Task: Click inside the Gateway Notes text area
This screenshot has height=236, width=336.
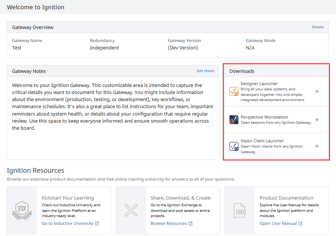Action: point(113,118)
